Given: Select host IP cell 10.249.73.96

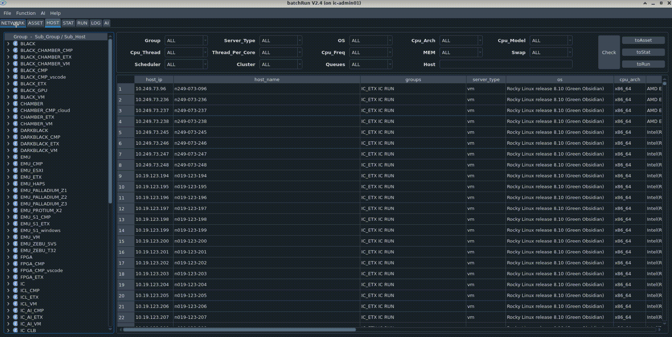Looking at the screenshot, I should click(x=154, y=89).
